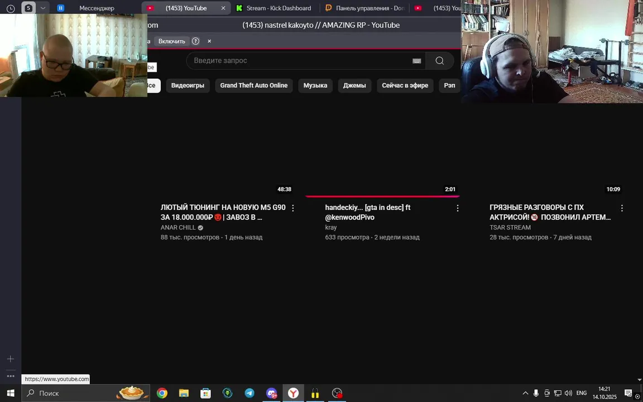Open video handeckiy... [gta in desc]
Image resolution: width=643 pixels, height=402 pixels.
[367, 213]
